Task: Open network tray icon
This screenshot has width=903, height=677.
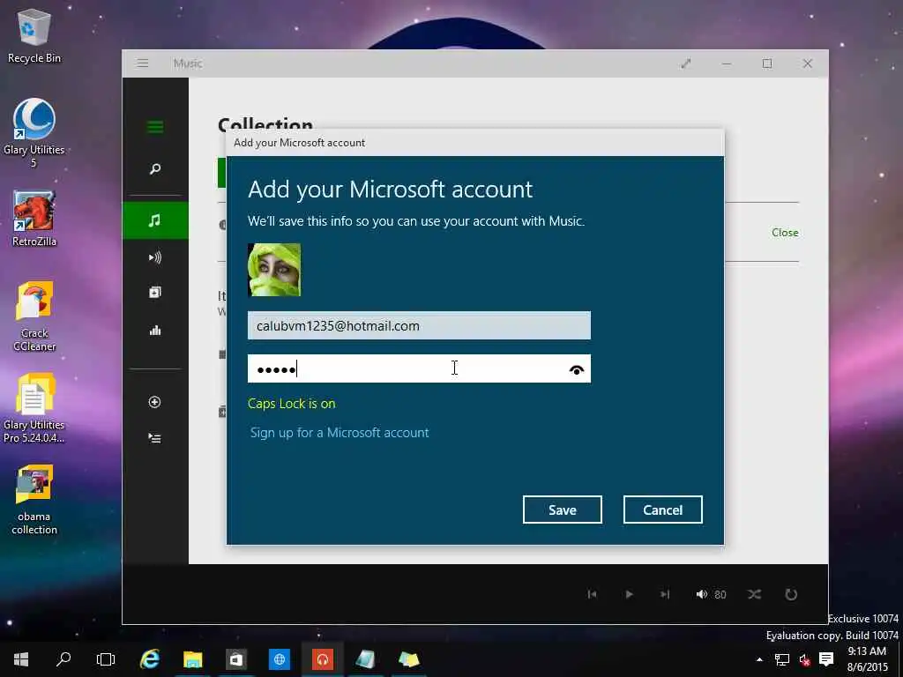Action: click(781, 659)
